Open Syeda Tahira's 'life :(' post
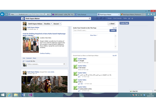 click(x=81, y=82)
